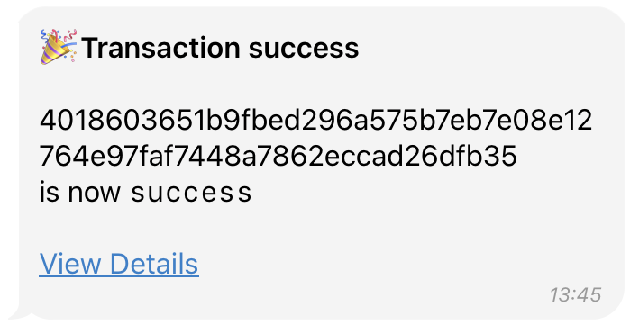
Task: Click the bold word success in the heading
Action: 304,49
